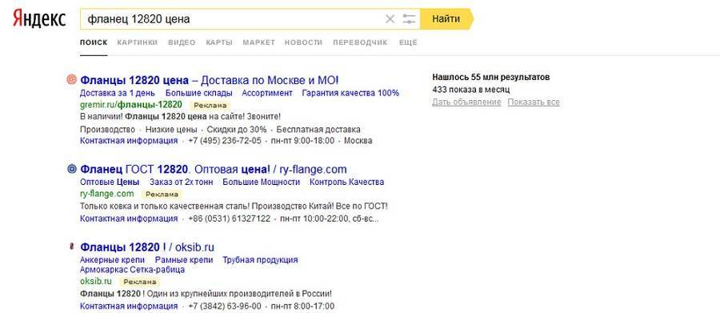Click the Найти search button
The width and height of the screenshot is (720, 313).
click(x=446, y=19)
